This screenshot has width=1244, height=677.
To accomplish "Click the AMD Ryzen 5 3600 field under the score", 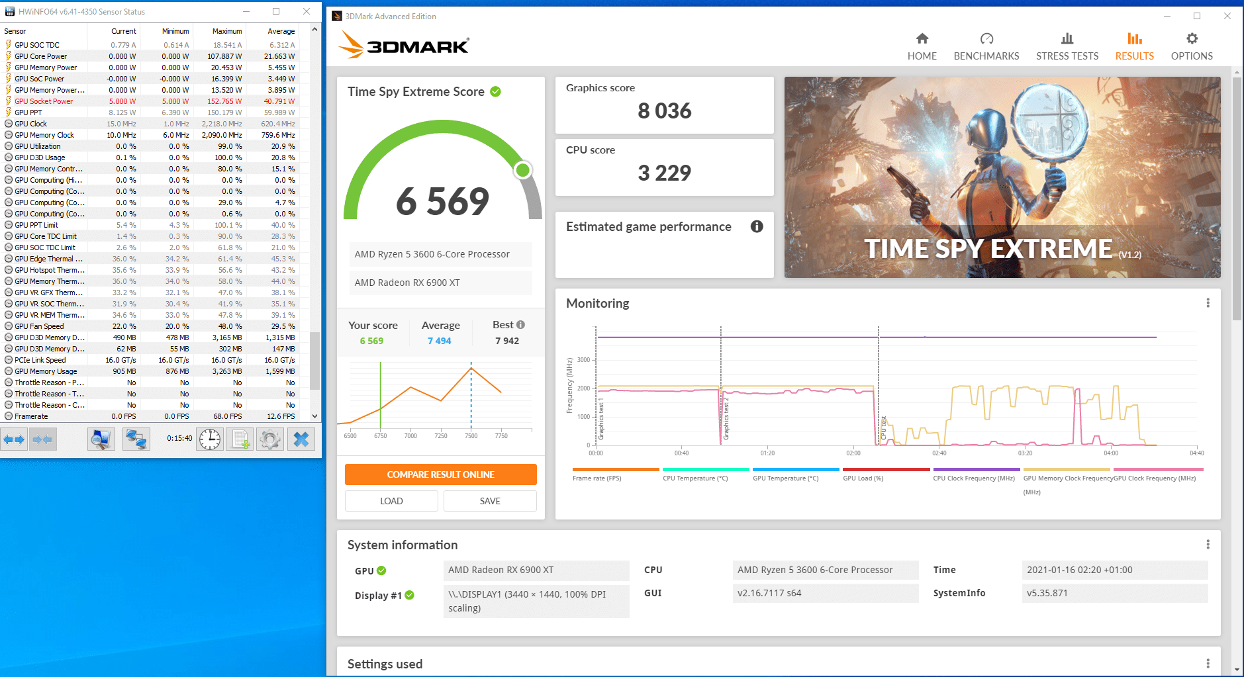I will 441,254.
